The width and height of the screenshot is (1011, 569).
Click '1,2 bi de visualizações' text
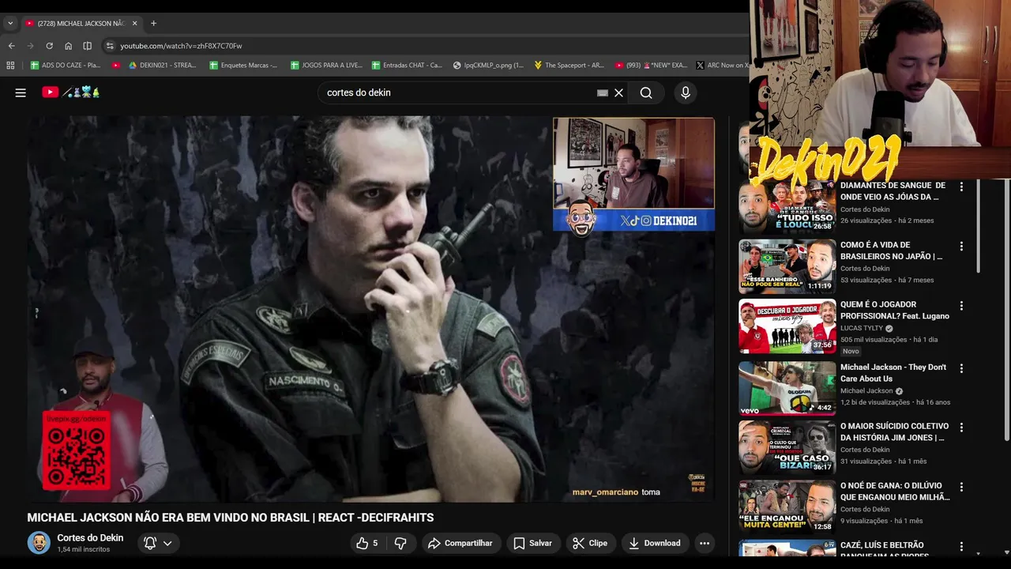(875, 402)
